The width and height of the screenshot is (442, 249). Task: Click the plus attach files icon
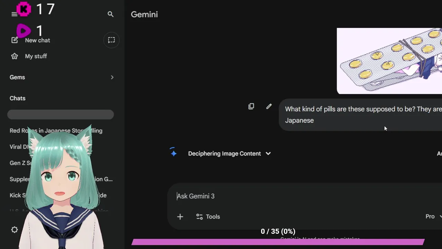(x=180, y=217)
